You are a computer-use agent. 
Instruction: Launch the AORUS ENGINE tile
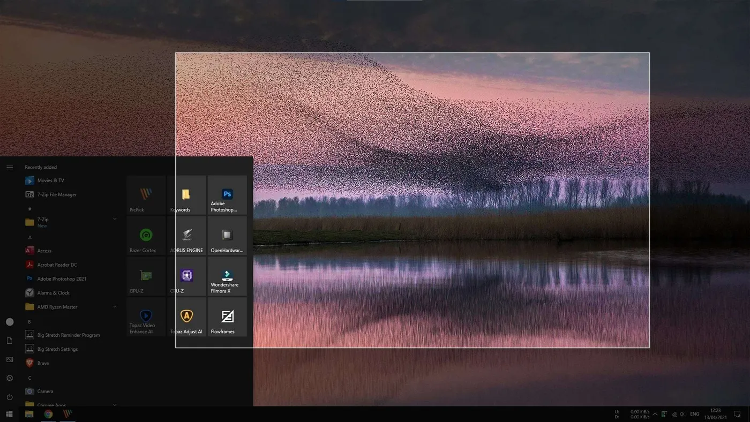pos(186,236)
